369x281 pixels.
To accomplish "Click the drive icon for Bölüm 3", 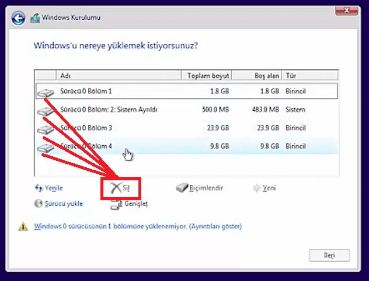I will pyautogui.click(x=46, y=129).
